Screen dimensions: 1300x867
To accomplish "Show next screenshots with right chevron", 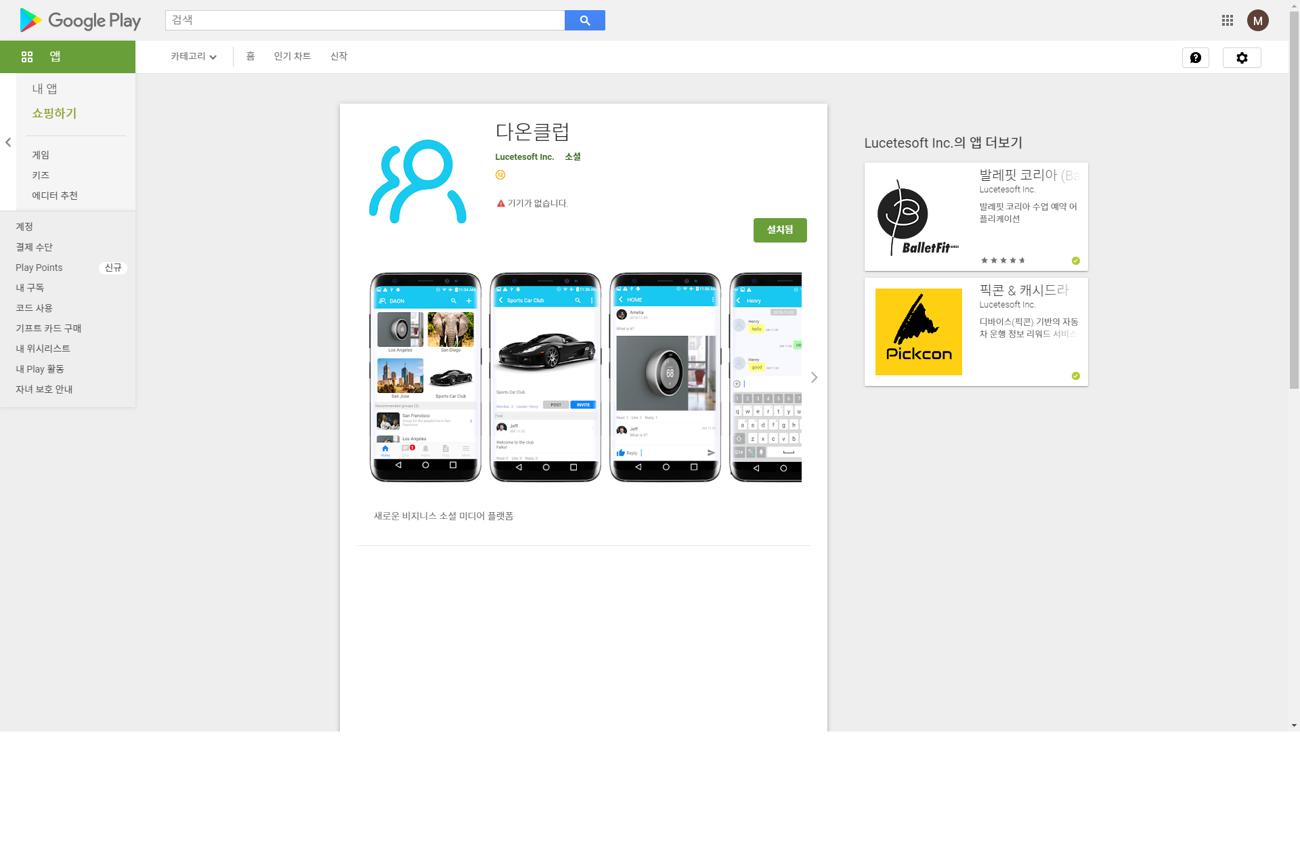I will click(x=814, y=377).
